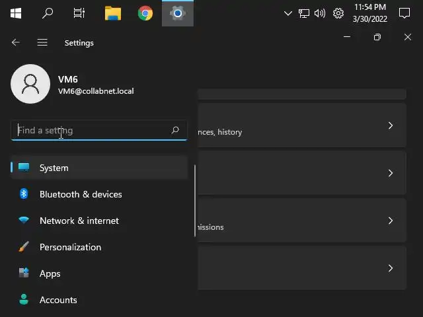Screen dimensions: 423x317
Task: Click the Find a setting search field
Action: coord(93,130)
